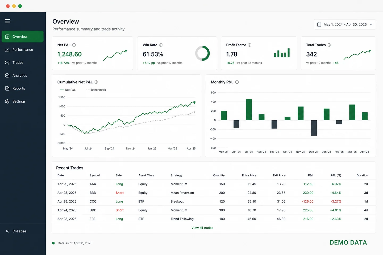Click the Entry Price column header
This screenshot has width=383, height=255.
tap(249, 175)
